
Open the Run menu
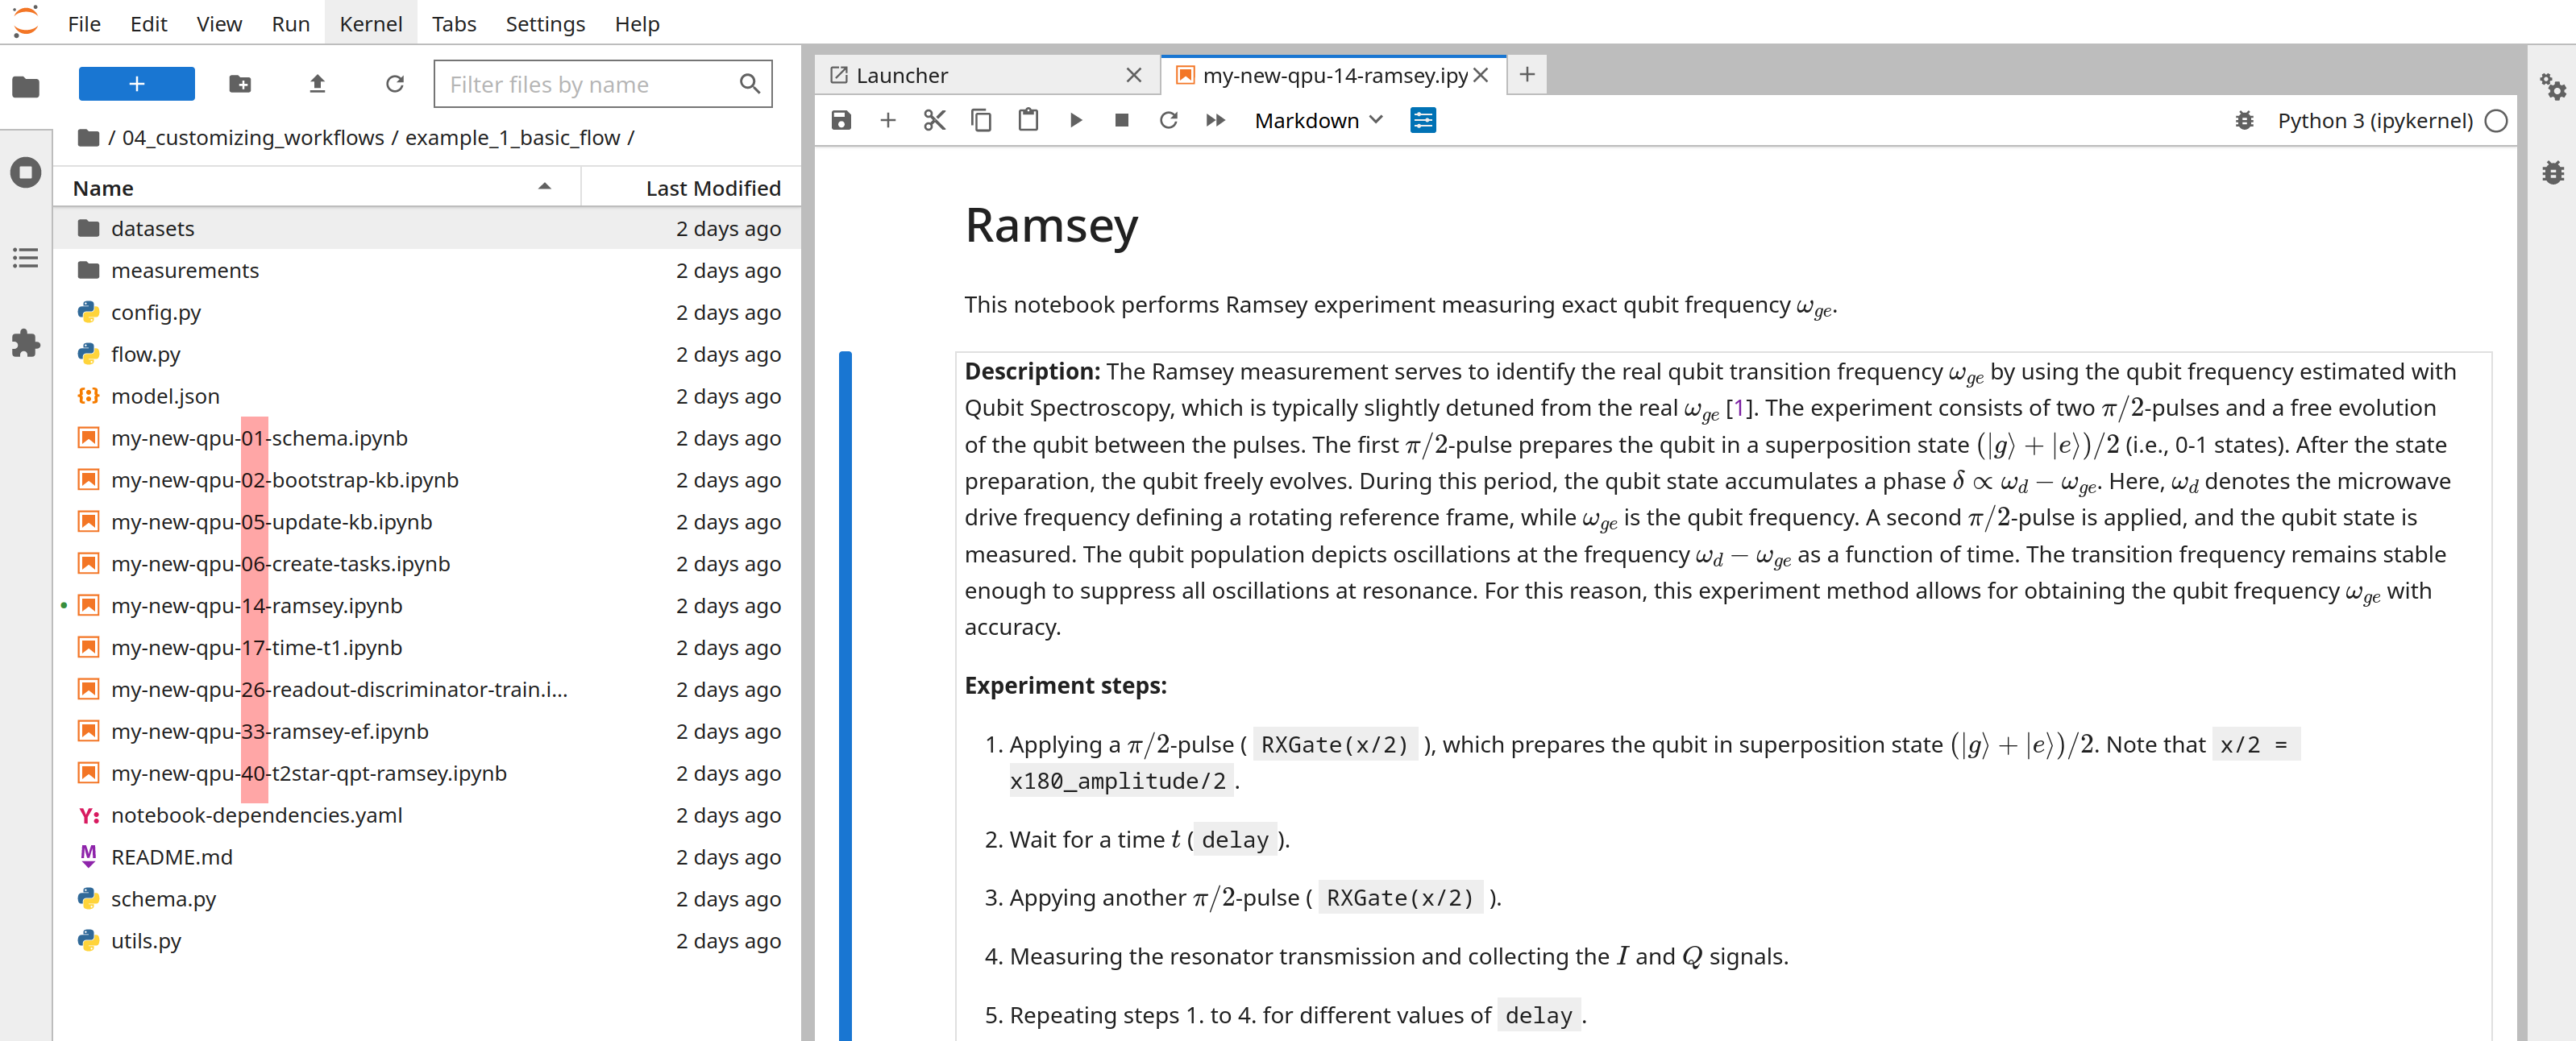tap(291, 23)
